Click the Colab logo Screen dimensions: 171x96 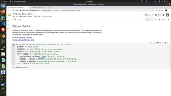[10, 15]
